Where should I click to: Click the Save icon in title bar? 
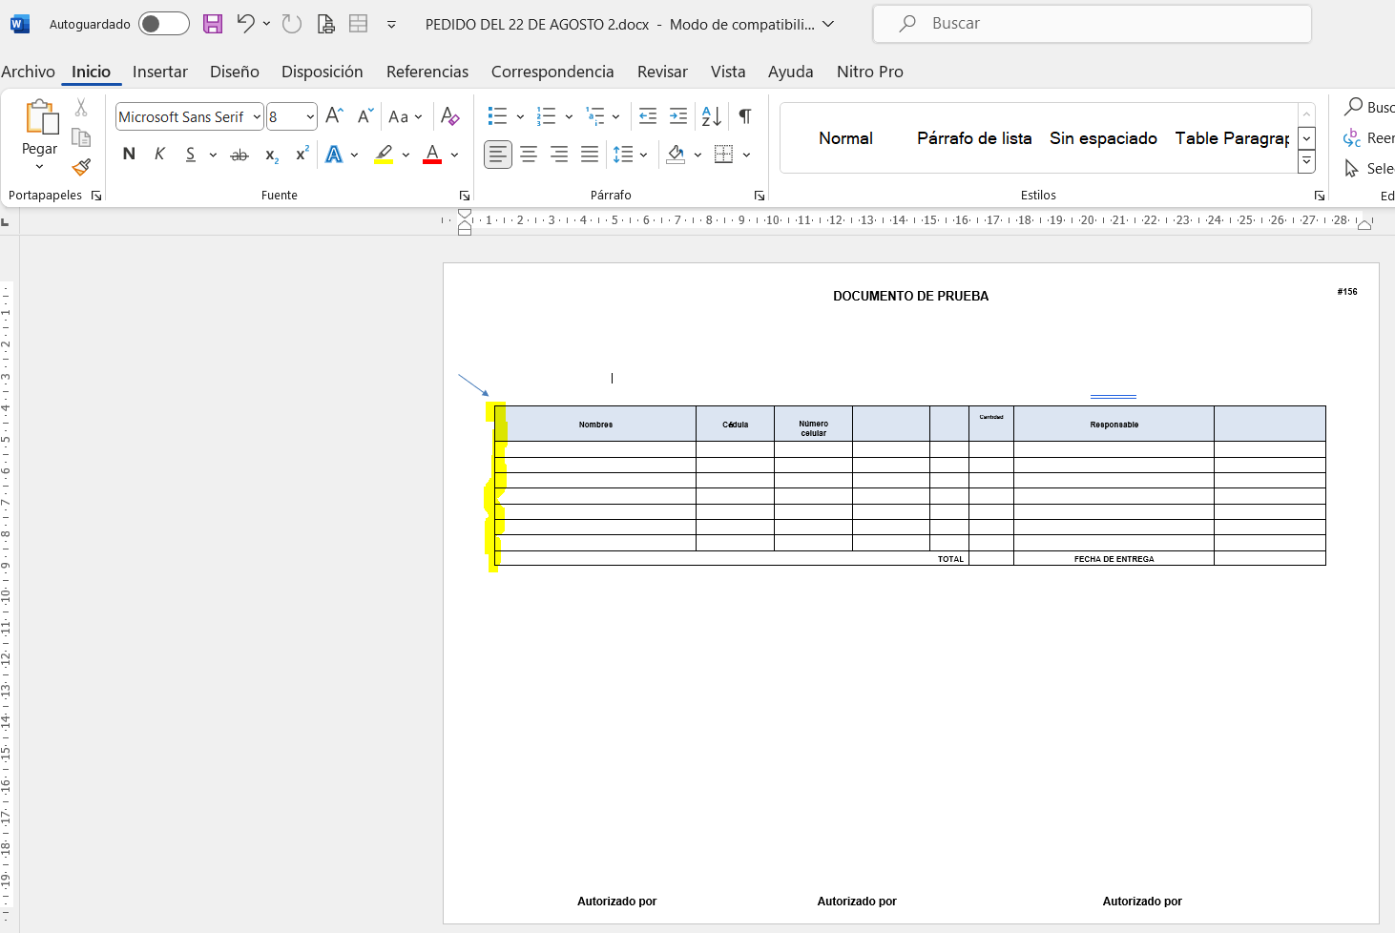click(213, 24)
